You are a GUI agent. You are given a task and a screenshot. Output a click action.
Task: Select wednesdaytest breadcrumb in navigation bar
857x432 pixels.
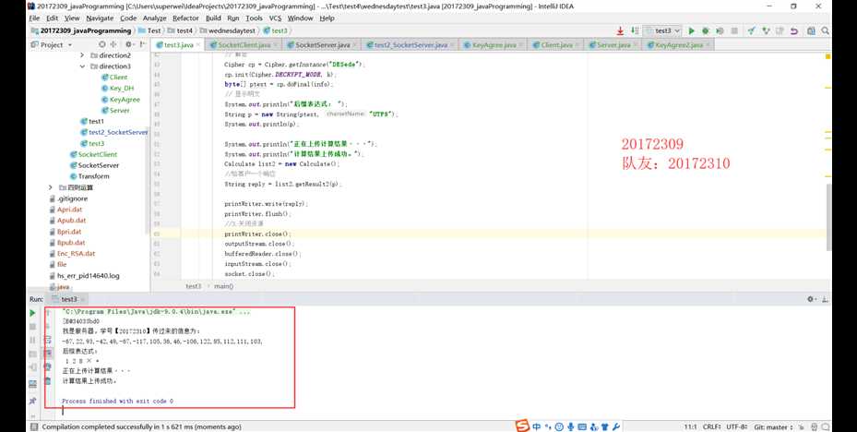point(229,30)
